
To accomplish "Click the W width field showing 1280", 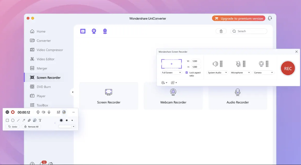I will (x=195, y=61).
